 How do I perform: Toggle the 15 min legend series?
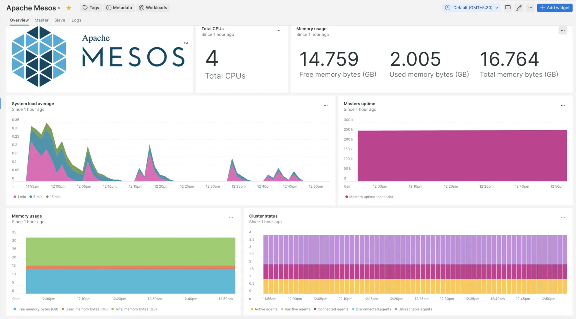pos(53,197)
